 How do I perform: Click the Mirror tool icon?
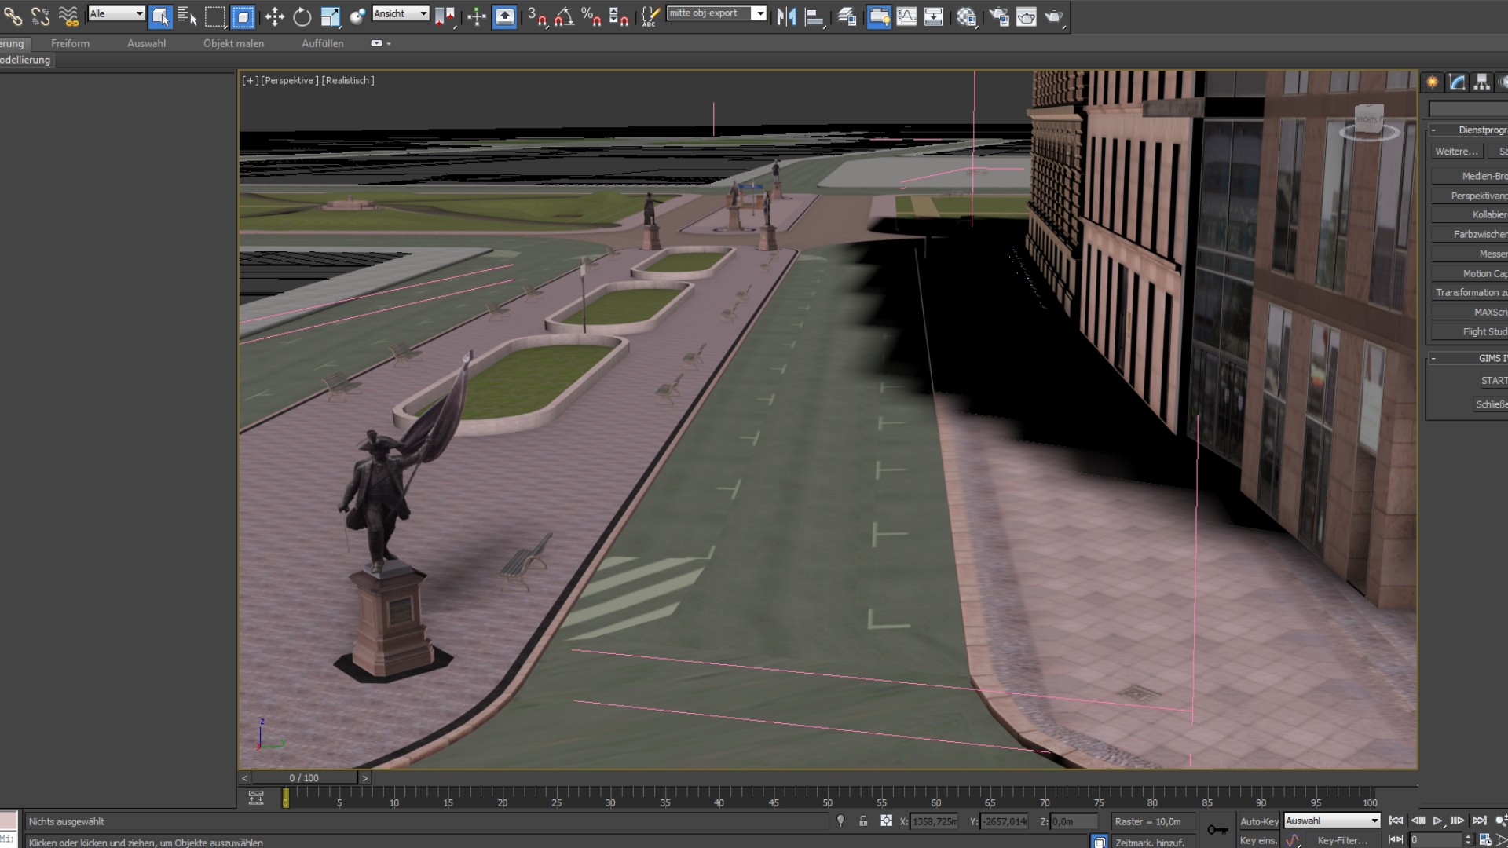[x=785, y=16]
